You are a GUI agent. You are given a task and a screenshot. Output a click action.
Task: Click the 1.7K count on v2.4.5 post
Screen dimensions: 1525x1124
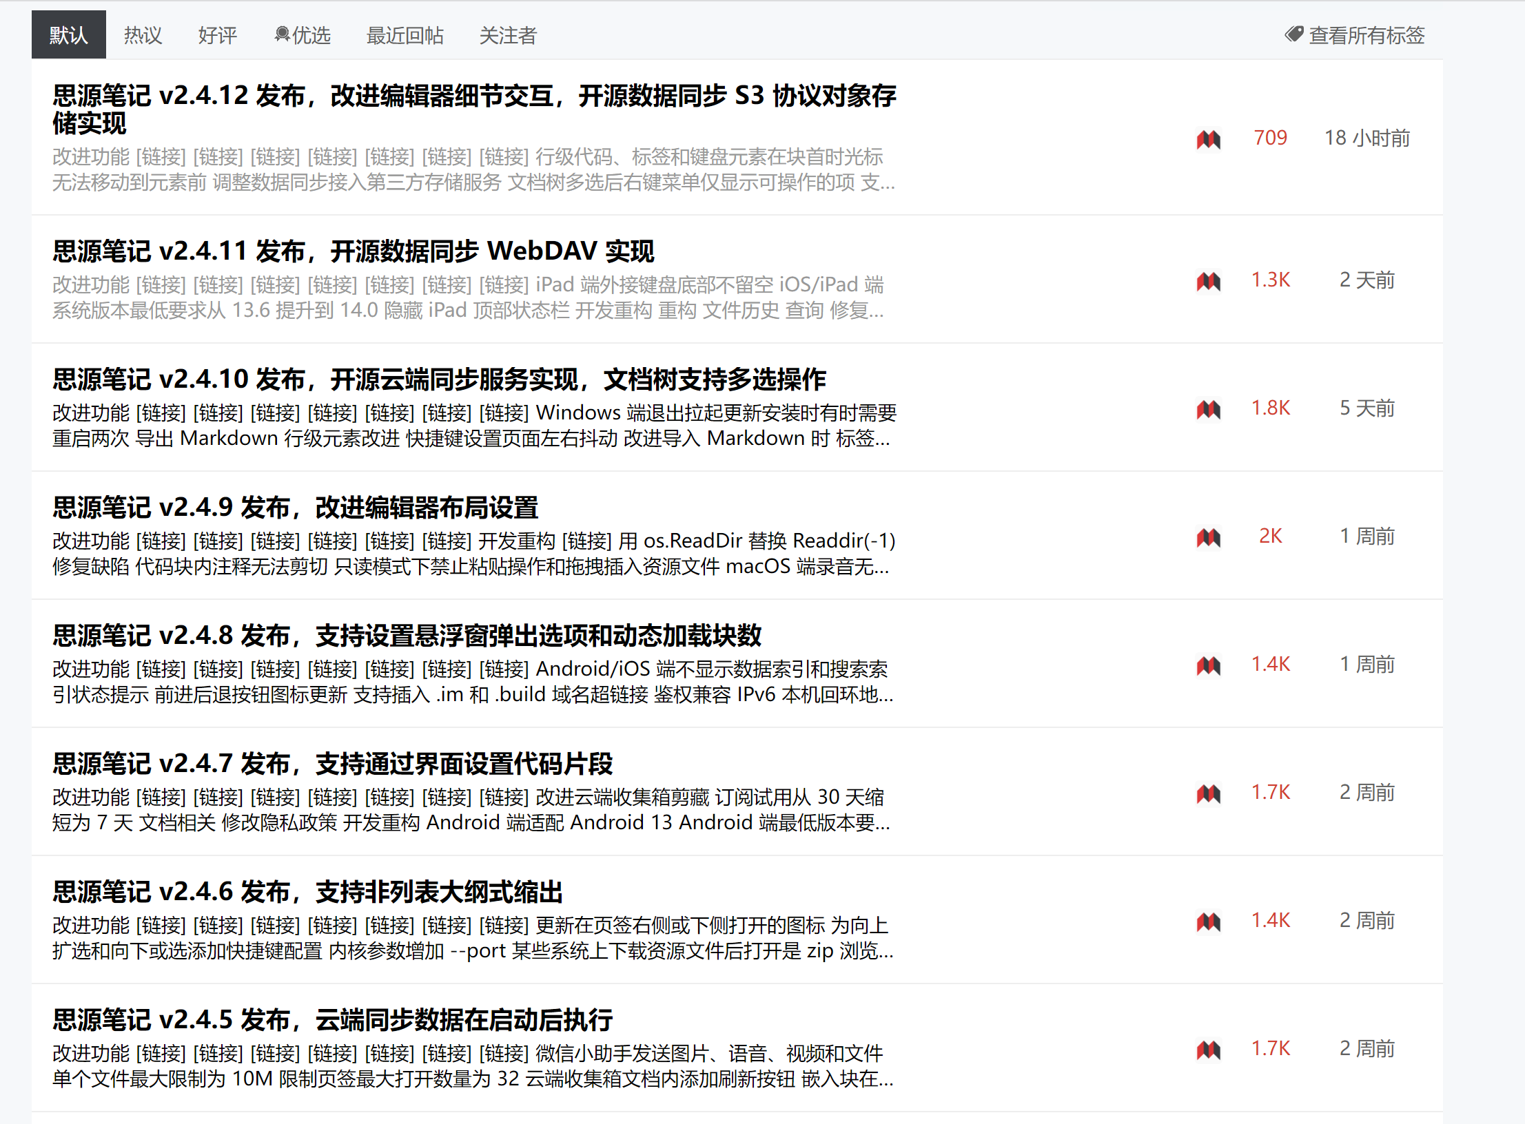tap(1271, 1048)
